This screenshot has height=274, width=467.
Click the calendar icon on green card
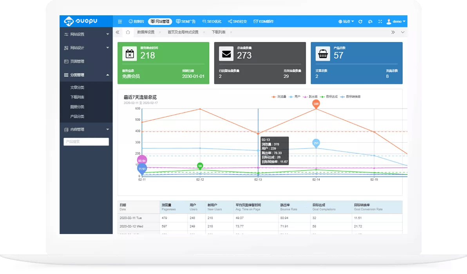point(129,54)
